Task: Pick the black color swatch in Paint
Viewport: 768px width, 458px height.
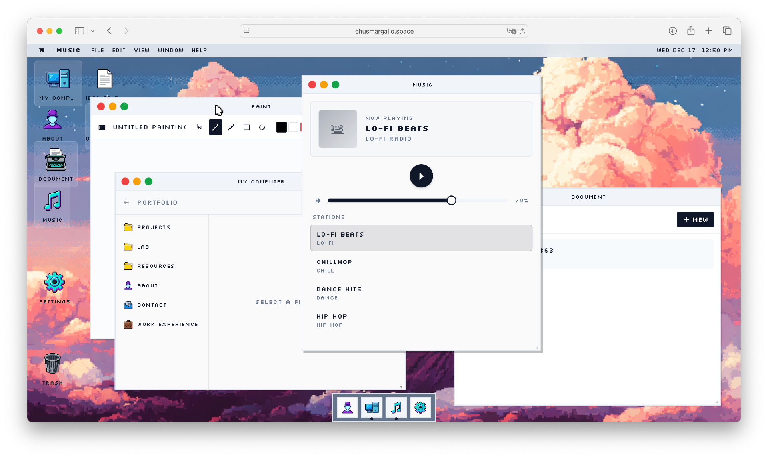Action: coord(282,127)
